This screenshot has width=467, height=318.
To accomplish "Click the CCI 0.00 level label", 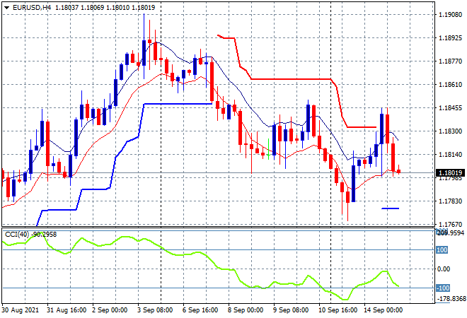I will (x=444, y=269).
